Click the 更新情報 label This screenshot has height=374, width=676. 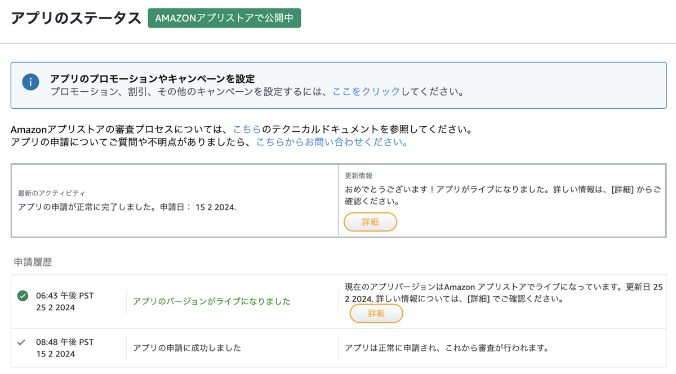(359, 176)
